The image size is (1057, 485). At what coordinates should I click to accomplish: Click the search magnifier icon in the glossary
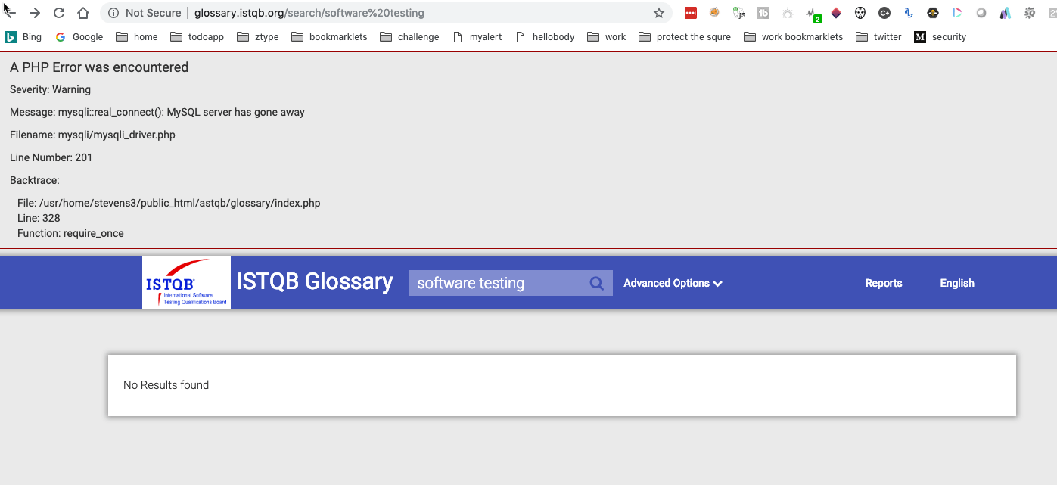(x=596, y=284)
